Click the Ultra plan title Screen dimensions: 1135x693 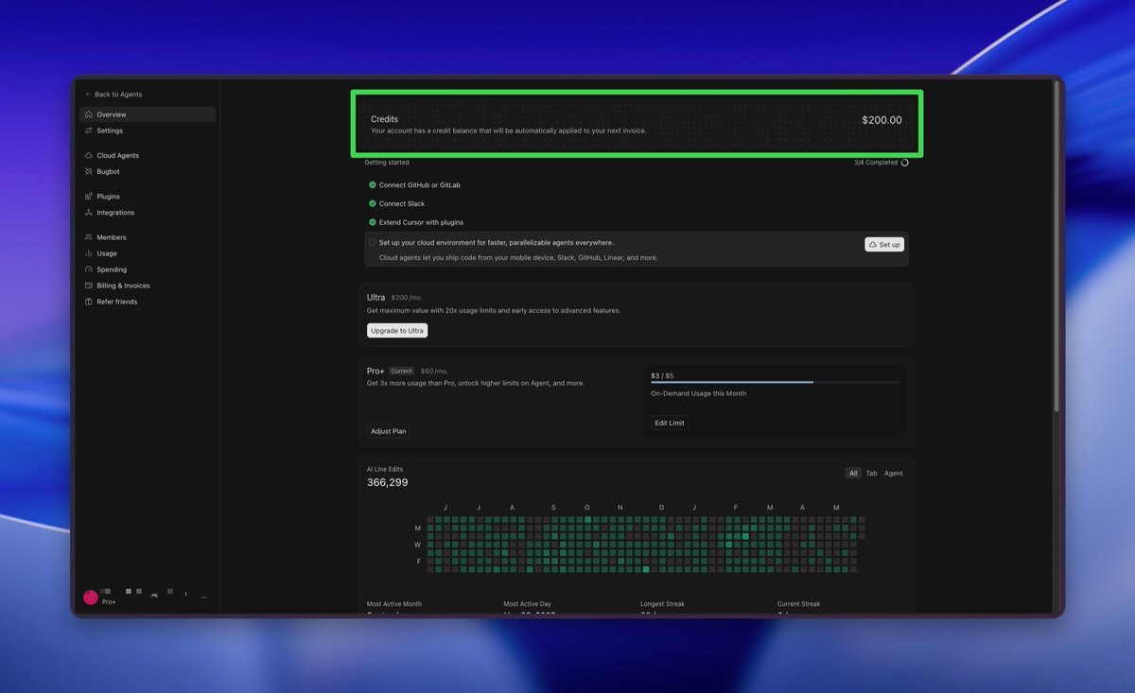tap(376, 298)
